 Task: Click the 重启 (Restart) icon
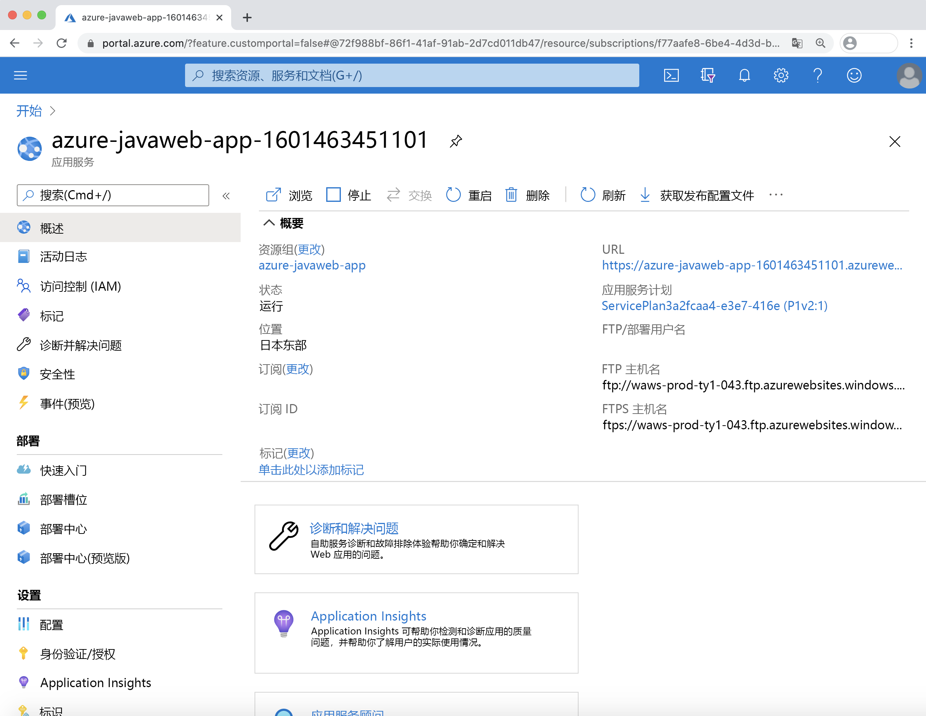(x=452, y=196)
